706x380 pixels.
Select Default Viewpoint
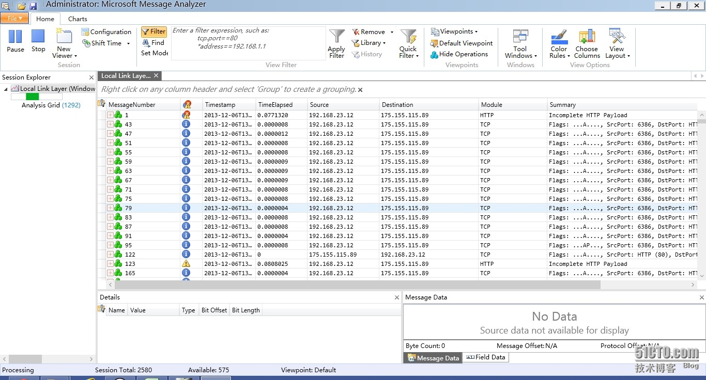[462, 43]
